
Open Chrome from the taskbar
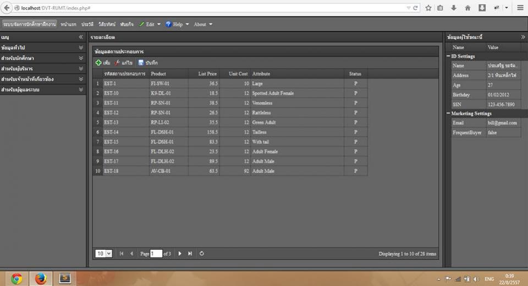point(16,279)
